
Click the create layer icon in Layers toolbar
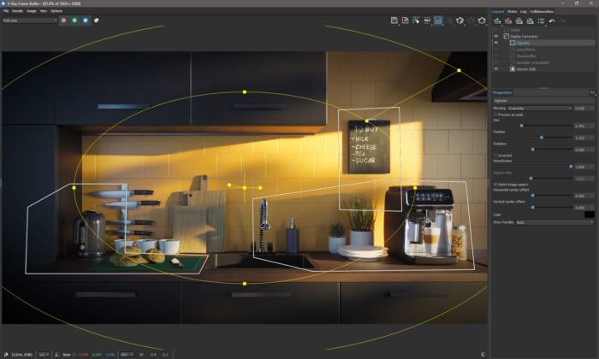pyautogui.click(x=497, y=20)
